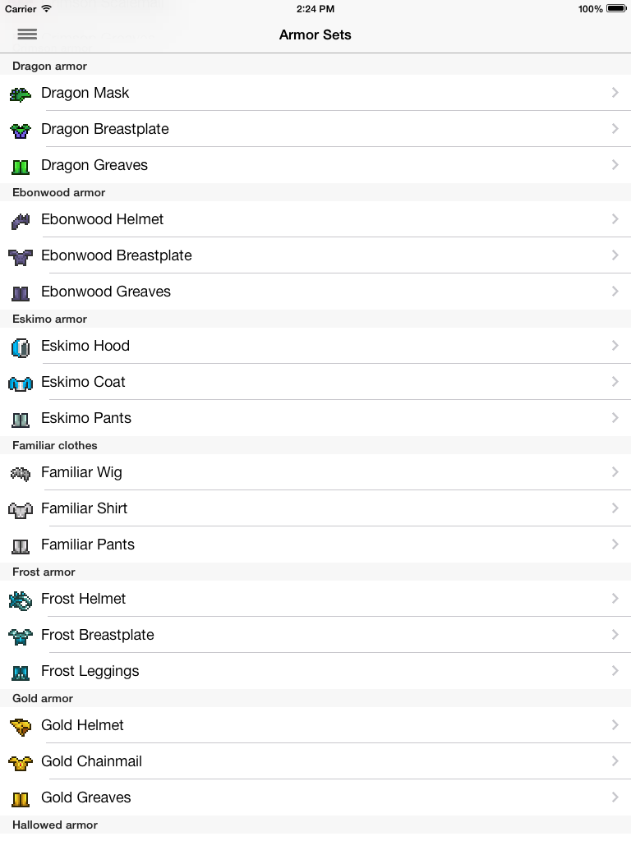Open the Ebonwood Greaves row
The image size is (631, 841).
click(x=106, y=292)
